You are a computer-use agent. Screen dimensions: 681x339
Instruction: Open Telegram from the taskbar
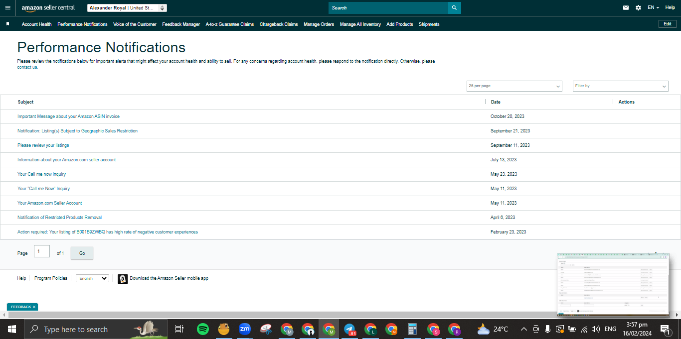[350, 329]
